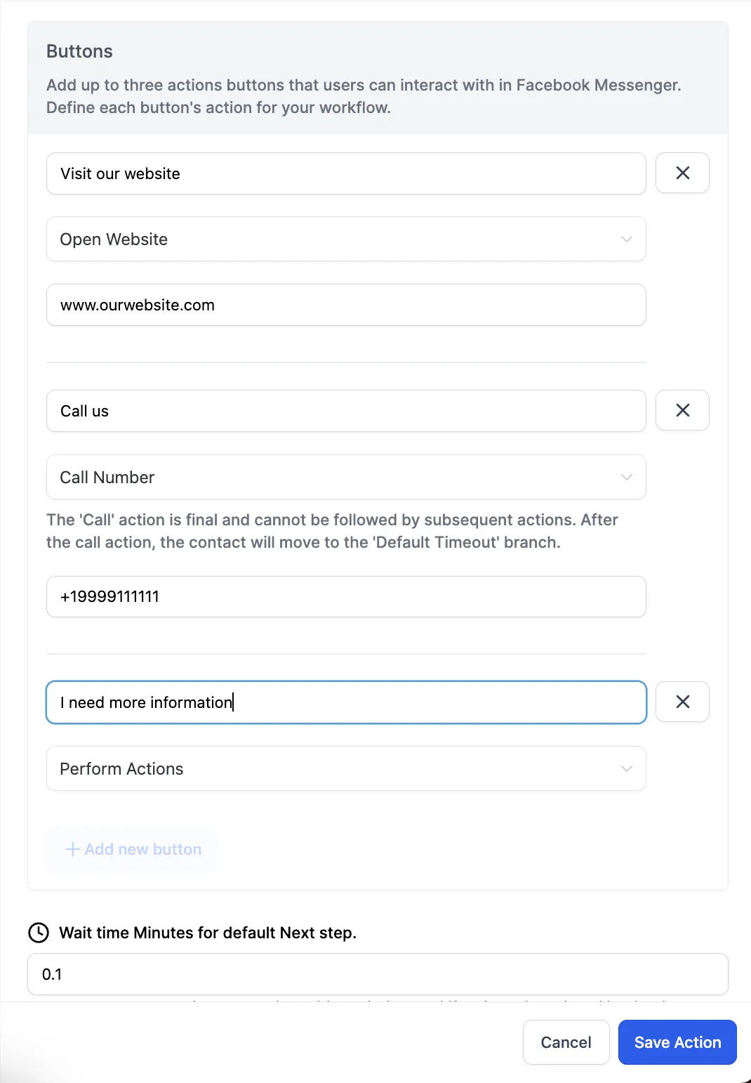Remove the 'Visit our website' button
Screen dimensions: 751x1083
682,173
